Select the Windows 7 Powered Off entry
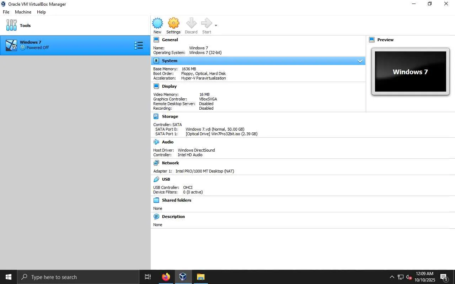Screen dimensions: 455x284 coord(75,45)
